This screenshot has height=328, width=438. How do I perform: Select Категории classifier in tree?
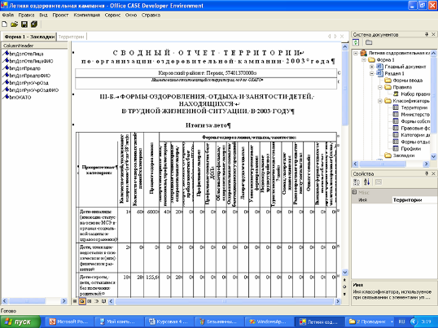tap(415, 135)
